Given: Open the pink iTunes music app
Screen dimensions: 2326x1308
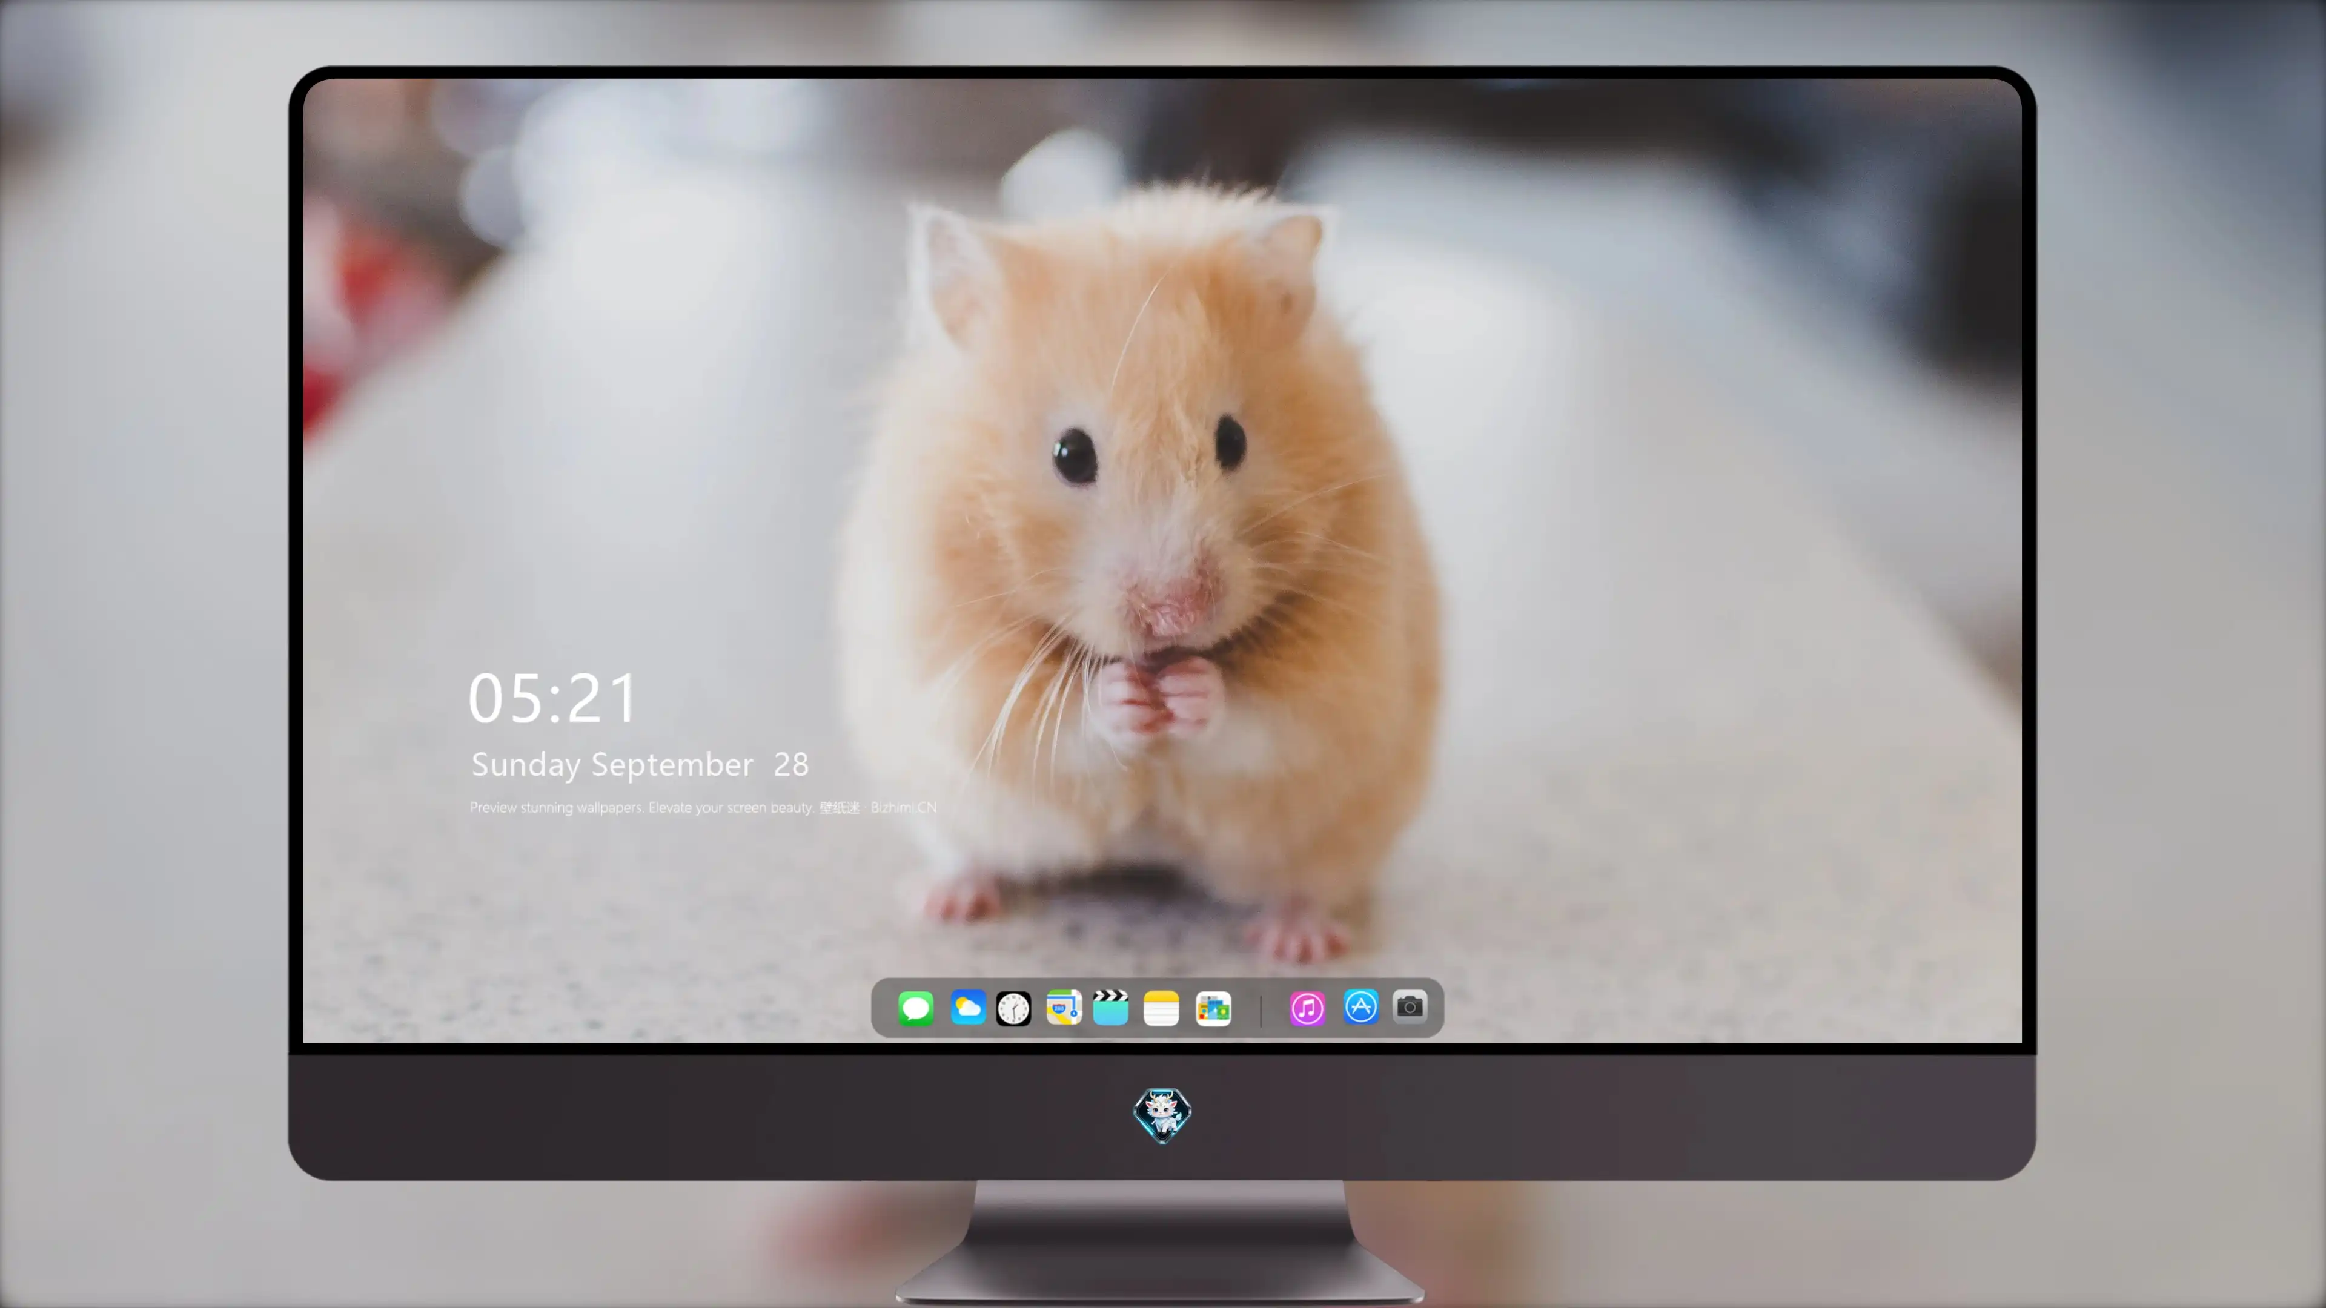Looking at the screenshot, I should [x=1308, y=1008].
